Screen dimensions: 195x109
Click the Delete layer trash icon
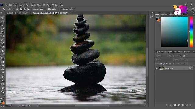[190, 105]
